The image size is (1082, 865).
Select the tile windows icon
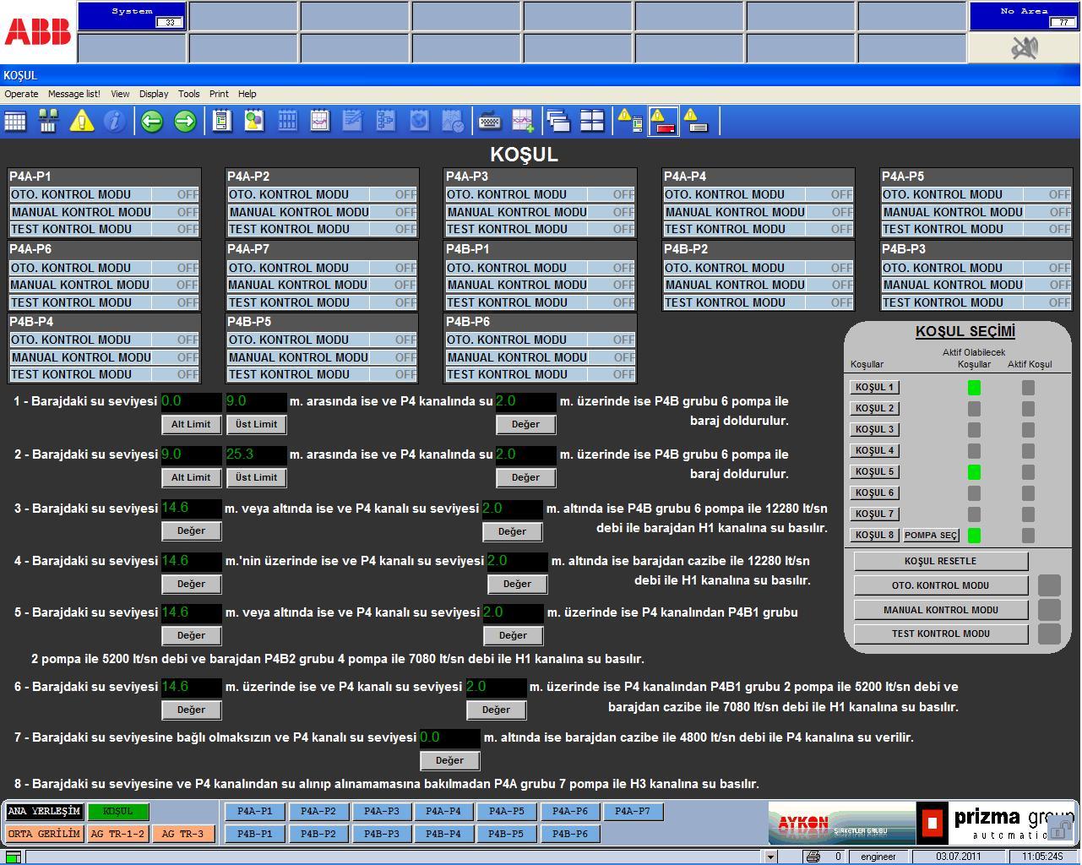(x=592, y=122)
